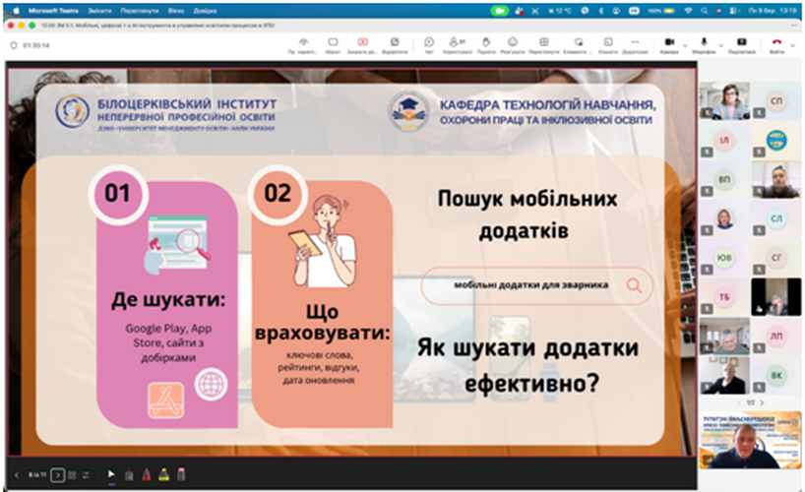The width and height of the screenshot is (805, 492).
Task: Open the Microsoft Teams menu bar item
Action: (x=49, y=10)
